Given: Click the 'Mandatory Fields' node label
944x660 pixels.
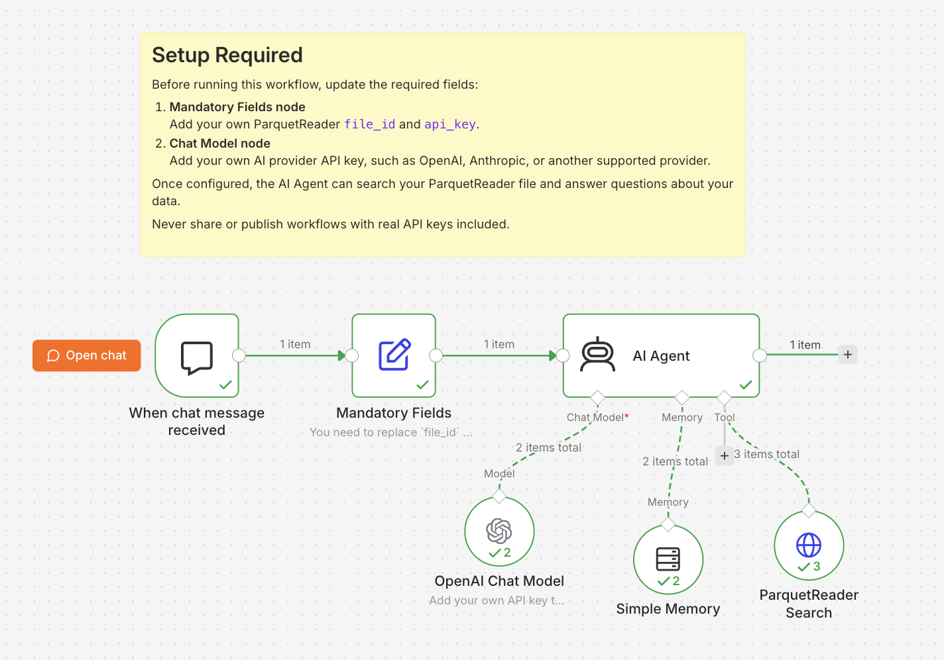Looking at the screenshot, I should point(394,413).
